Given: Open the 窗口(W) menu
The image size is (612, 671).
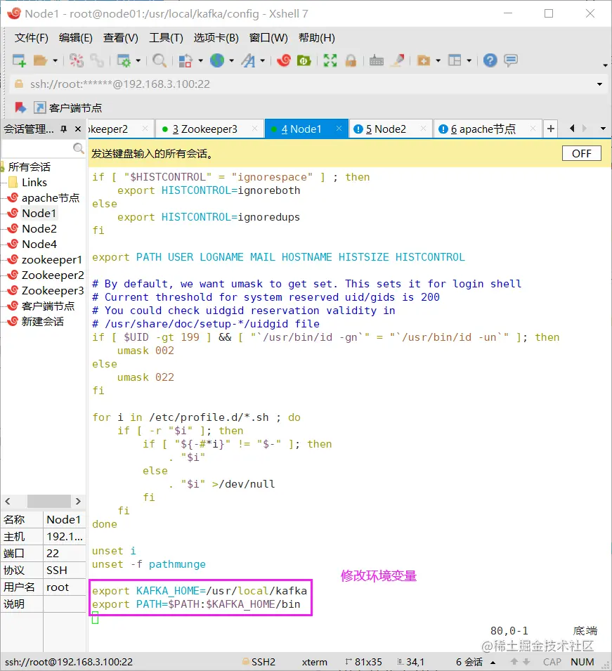Looking at the screenshot, I should coord(269,38).
